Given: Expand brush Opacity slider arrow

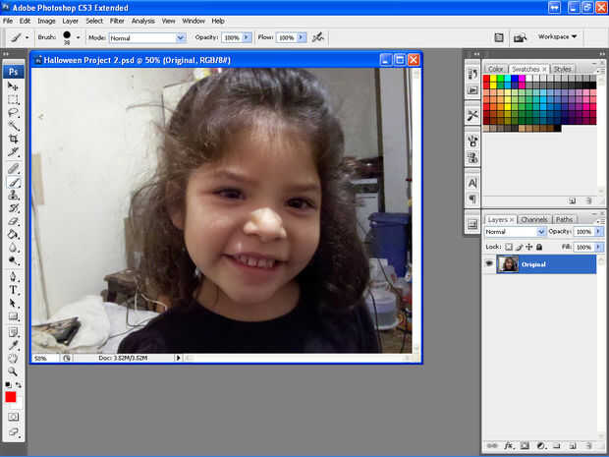Looking at the screenshot, I should coord(247,37).
